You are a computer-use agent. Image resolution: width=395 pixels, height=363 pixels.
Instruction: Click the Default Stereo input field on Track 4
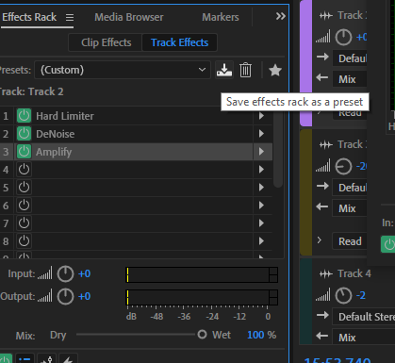(364, 317)
